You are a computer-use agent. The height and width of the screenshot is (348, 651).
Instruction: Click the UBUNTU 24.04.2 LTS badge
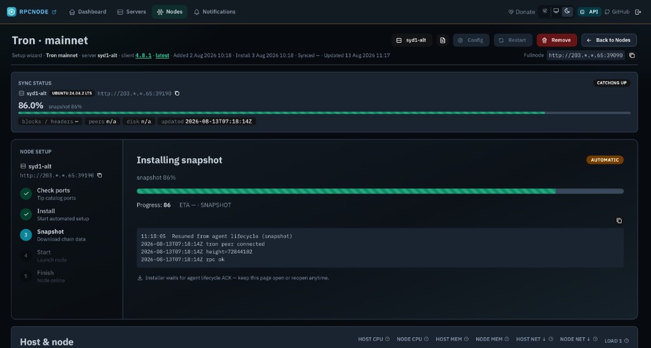coord(72,94)
